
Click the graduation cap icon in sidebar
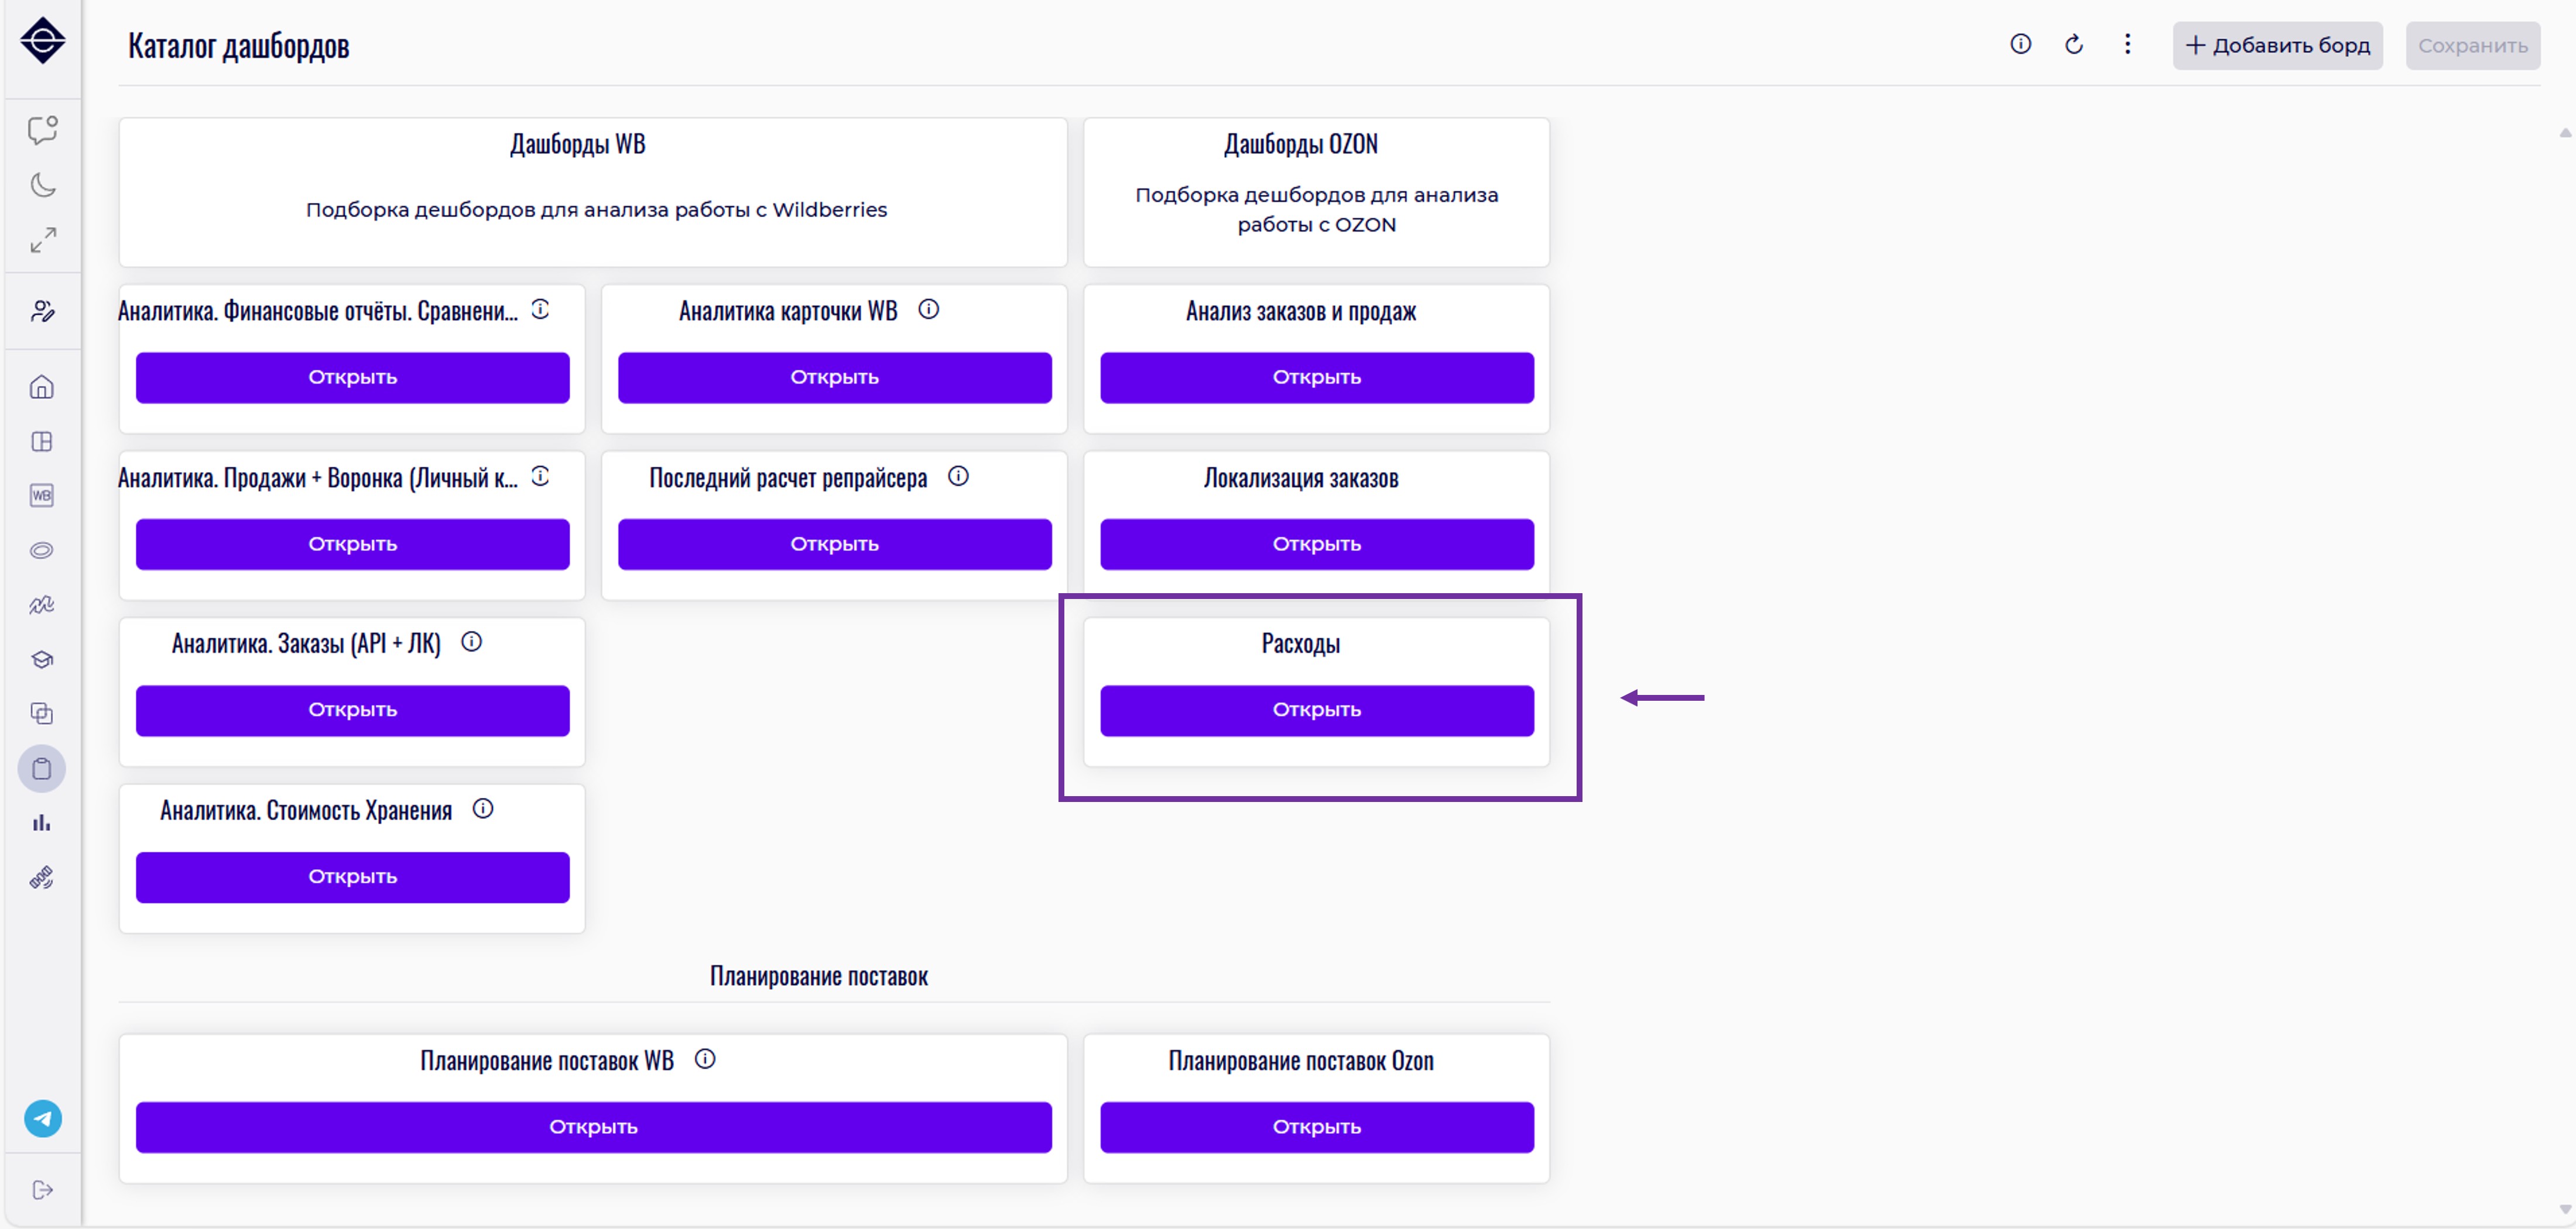click(42, 659)
